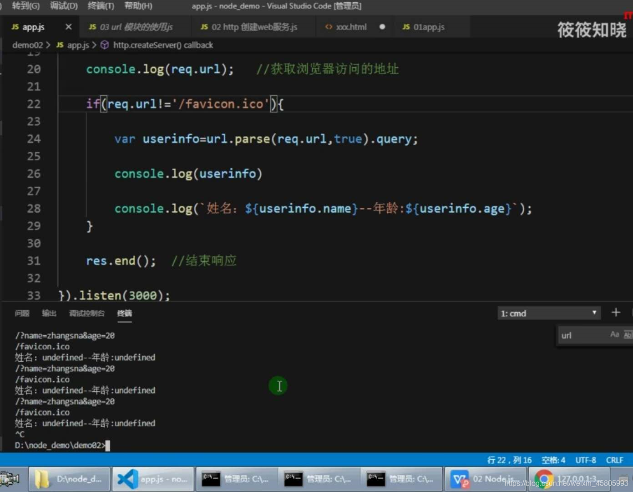Click CRLF line ending in status bar
The width and height of the screenshot is (633, 492).
point(614,460)
